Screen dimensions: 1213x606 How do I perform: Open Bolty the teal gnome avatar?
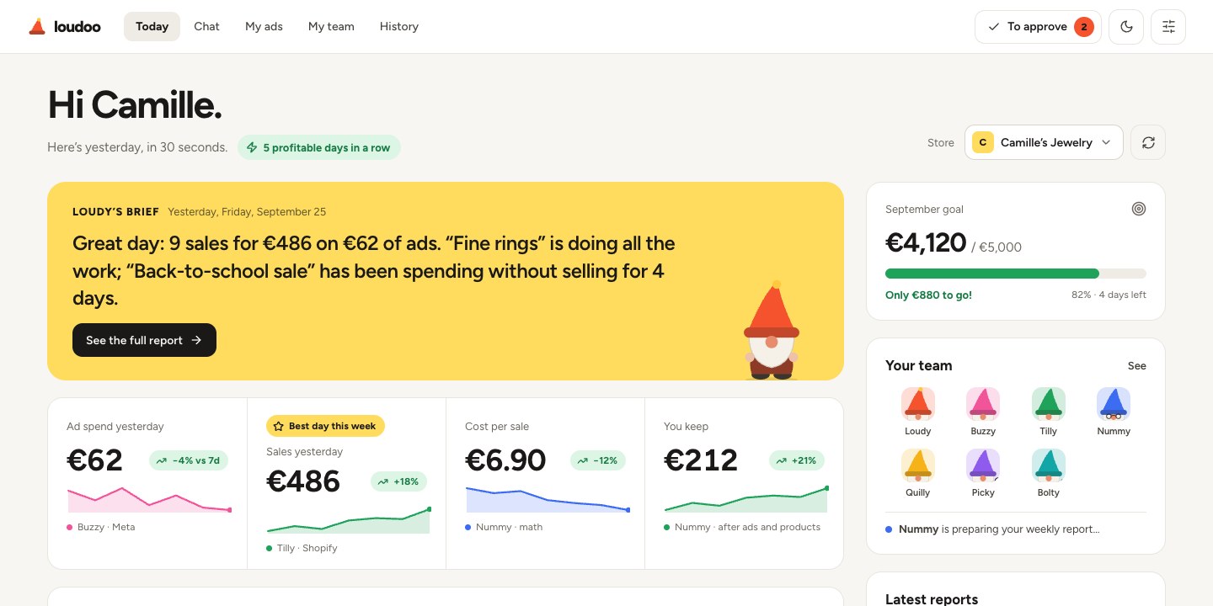pos(1049,465)
